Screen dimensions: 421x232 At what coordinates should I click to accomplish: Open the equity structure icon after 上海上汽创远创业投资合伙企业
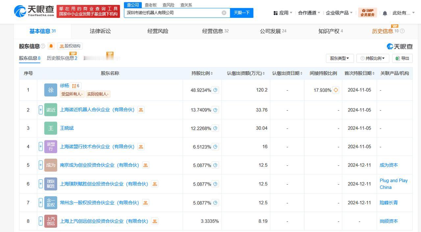click(155, 221)
